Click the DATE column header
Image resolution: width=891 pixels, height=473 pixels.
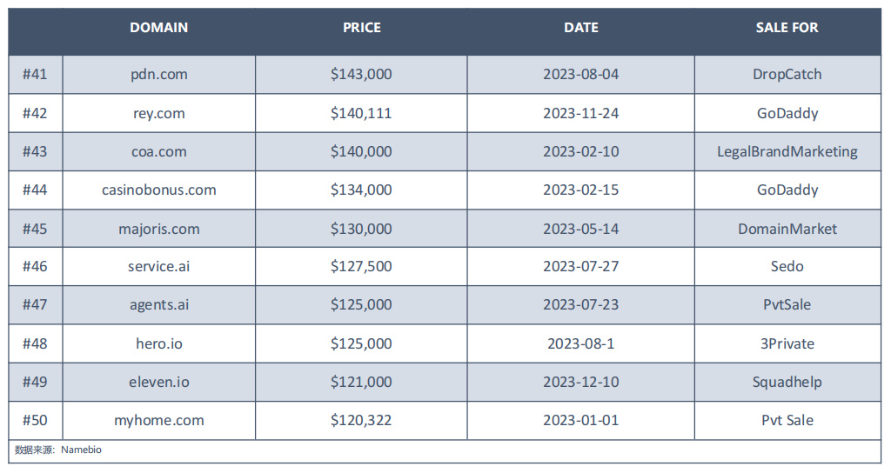(x=580, y=27)
